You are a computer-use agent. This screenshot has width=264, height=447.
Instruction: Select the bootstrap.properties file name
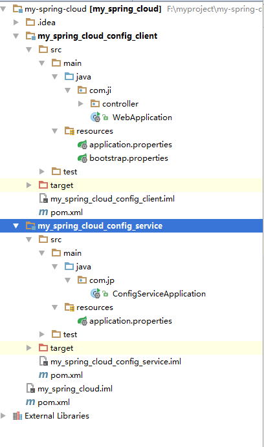coord(129,158)
